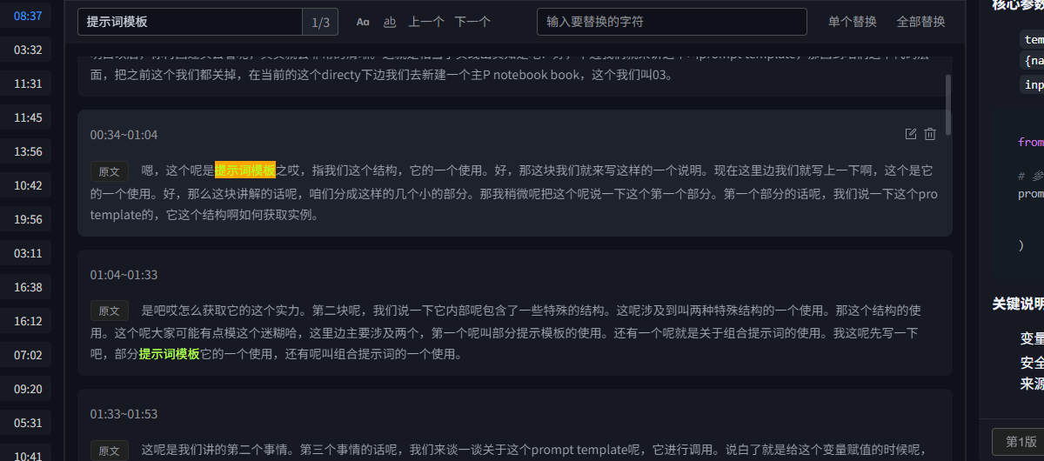Select the 03:32 sidebar item

click(28, 50)
